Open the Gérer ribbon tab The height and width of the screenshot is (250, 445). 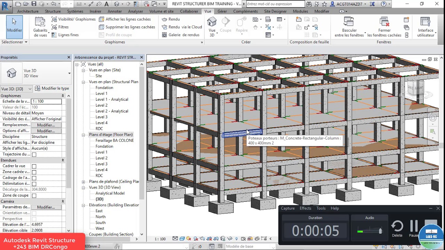coord(222,11)
